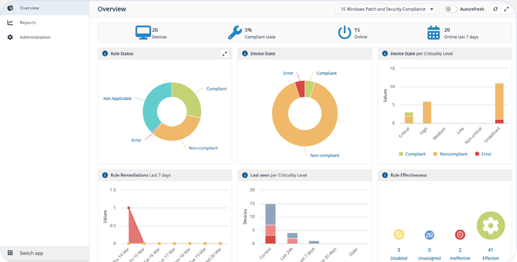This screenshot has height=262, width=517.
Task: Click the Device State info icon
Action: click(x=245, y=54)
